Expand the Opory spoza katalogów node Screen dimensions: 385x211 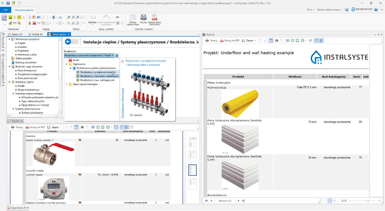click(x=67, y=84)
